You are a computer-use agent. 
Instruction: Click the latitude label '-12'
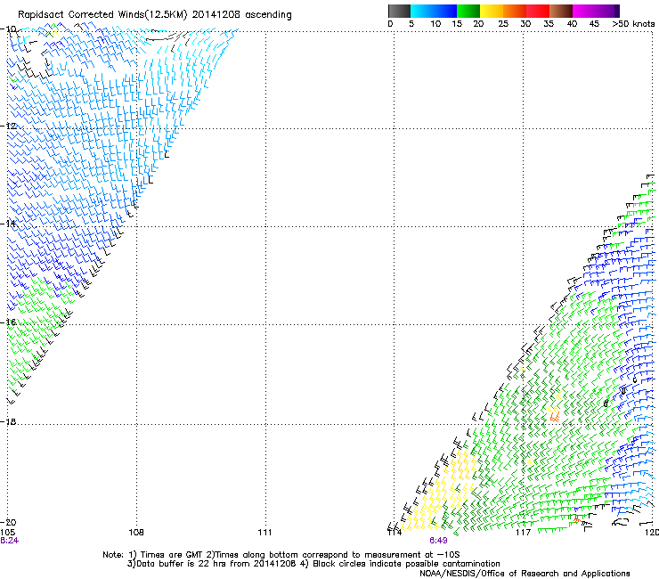tap(9, 126)
